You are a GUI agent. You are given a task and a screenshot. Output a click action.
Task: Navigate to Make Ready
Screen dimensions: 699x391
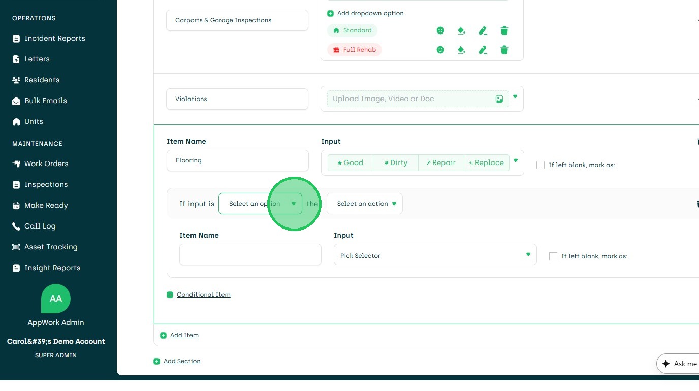coord(47,205)
